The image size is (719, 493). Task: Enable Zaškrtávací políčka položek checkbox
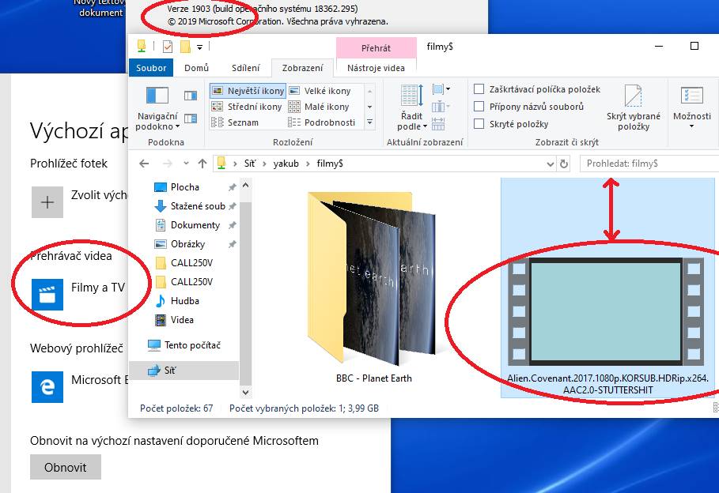(479, 89)
